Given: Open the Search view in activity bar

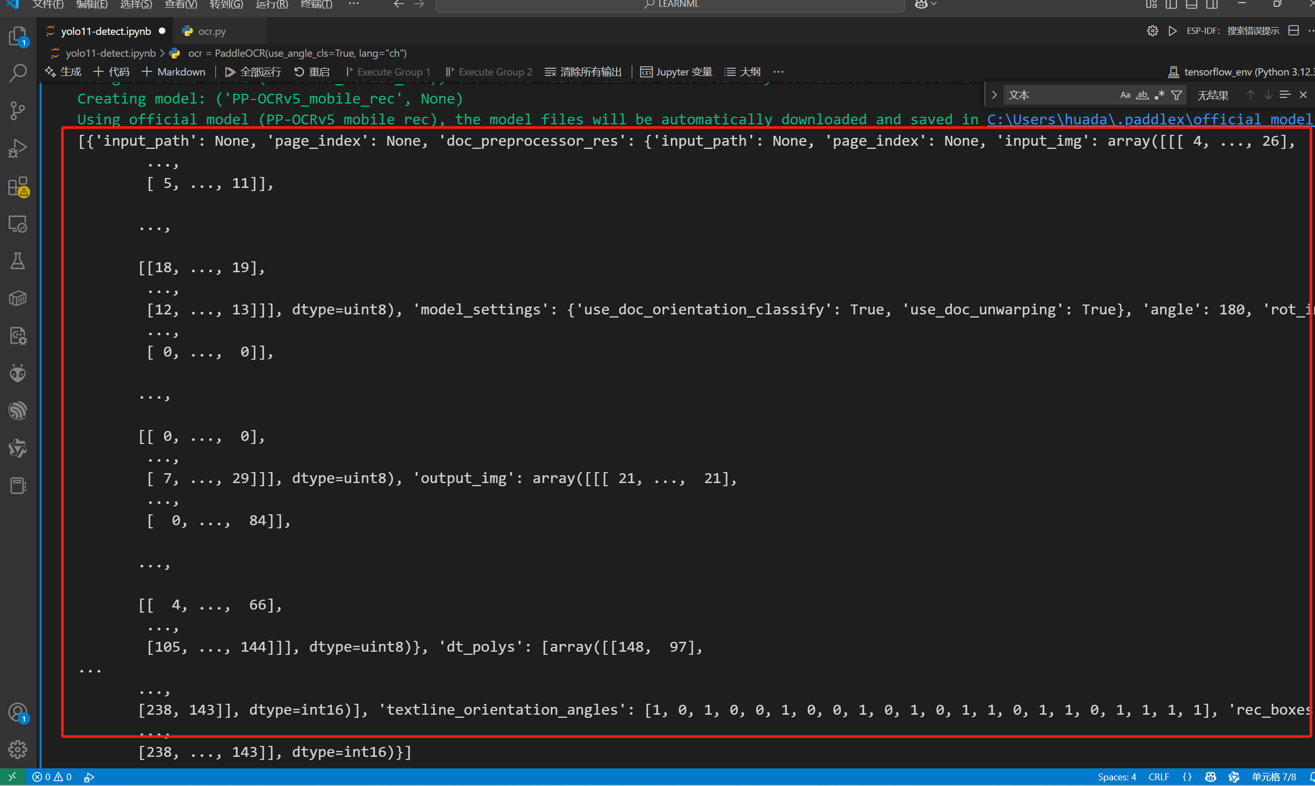Looking at the screenshot, I should [x=18, y=73].
